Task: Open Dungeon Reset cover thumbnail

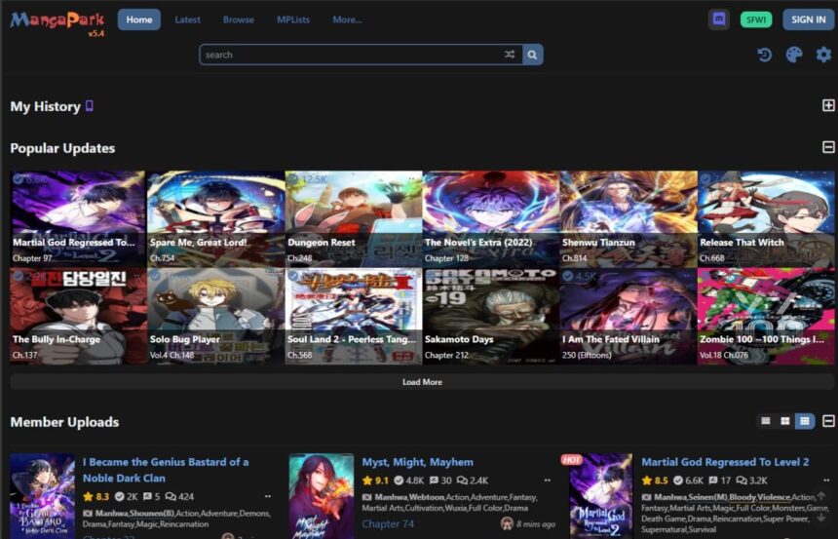Action: (354, 218)
